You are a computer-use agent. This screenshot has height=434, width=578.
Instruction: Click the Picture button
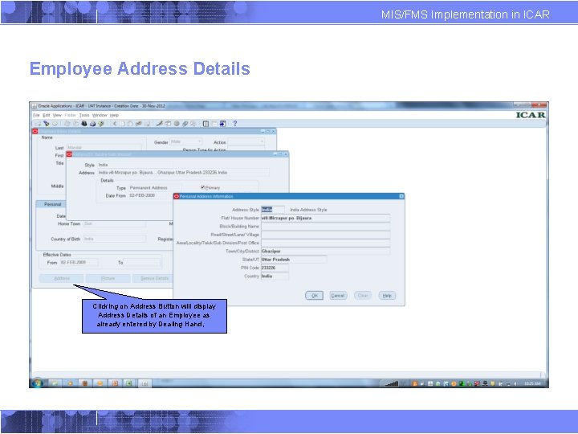[108, 278]
